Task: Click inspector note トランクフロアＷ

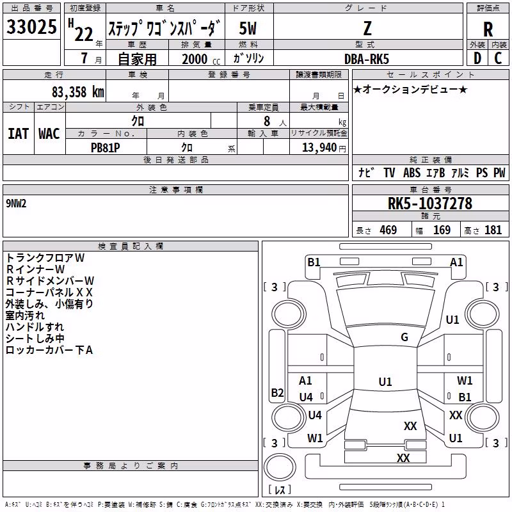Action: click(45, 258)
